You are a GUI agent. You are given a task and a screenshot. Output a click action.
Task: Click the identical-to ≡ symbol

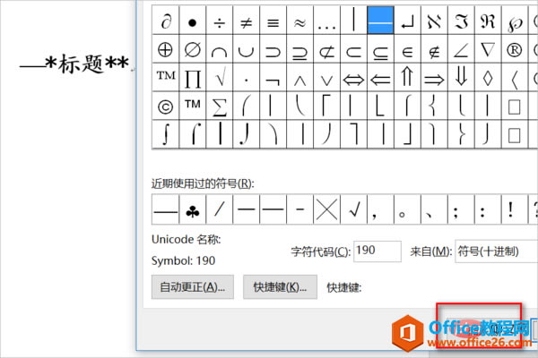coord(273,20)
